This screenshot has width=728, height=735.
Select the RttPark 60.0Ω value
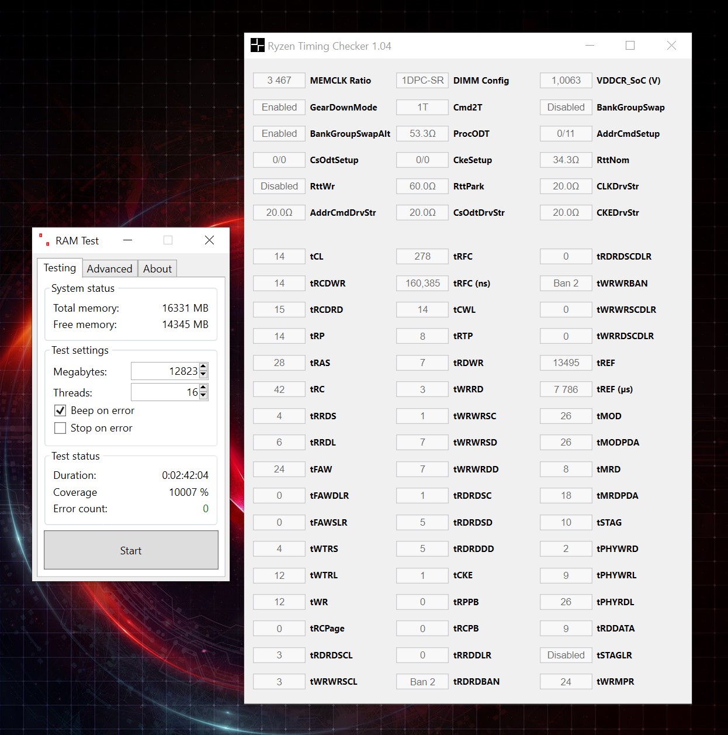[422, 186]
